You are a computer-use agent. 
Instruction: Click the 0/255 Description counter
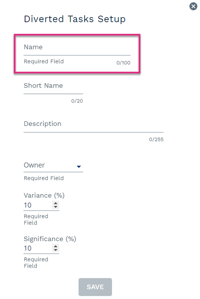[x=156, y=139]
